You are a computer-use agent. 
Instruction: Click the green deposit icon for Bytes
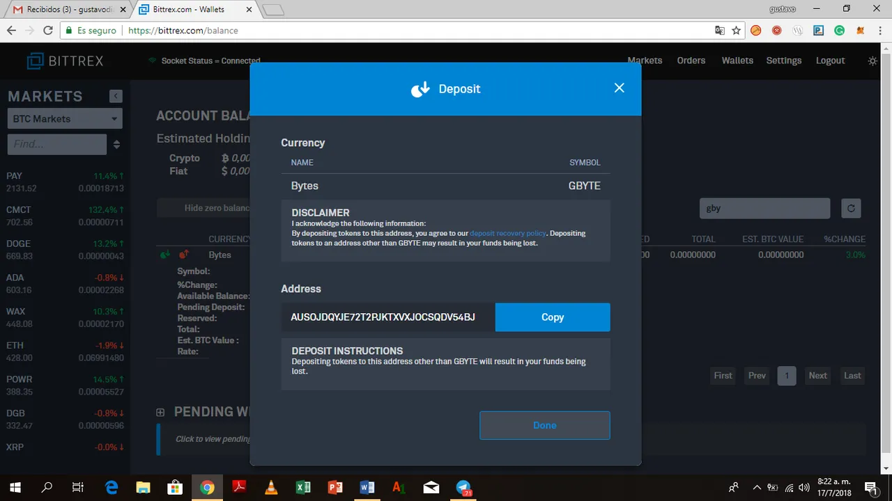165,255
